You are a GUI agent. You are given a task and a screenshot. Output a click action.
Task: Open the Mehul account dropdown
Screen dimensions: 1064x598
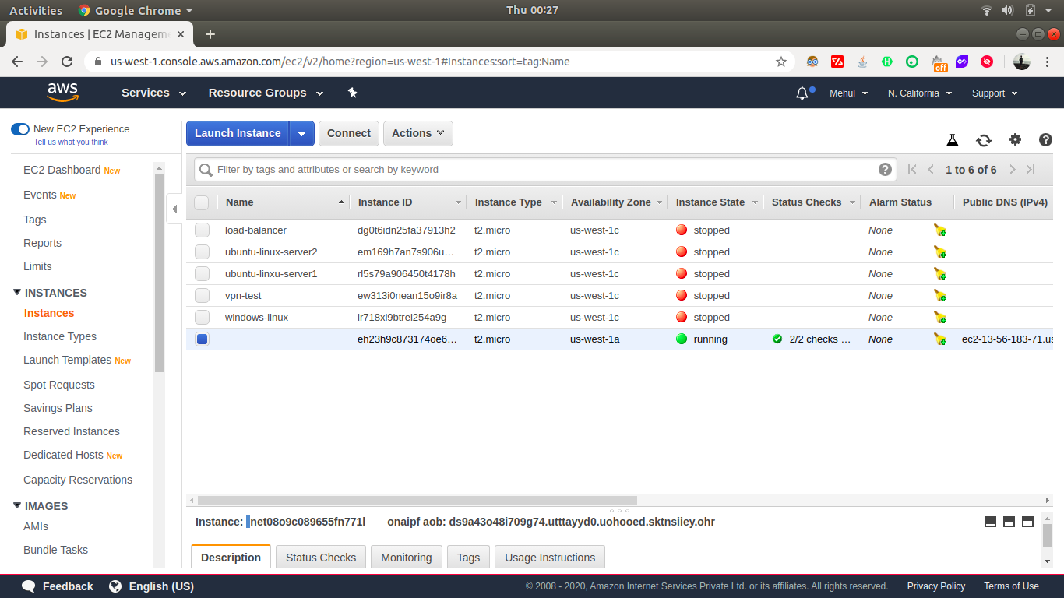(848, 93)
